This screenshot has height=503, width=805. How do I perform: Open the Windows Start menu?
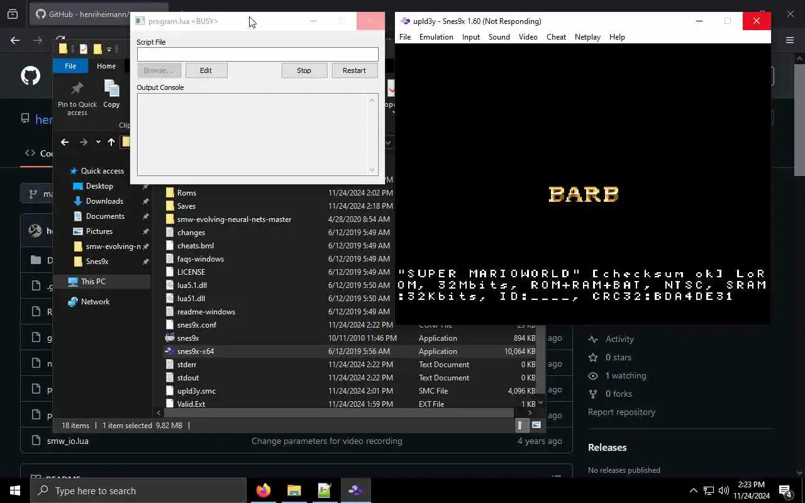pyautogui.click(x=15, y=490)
